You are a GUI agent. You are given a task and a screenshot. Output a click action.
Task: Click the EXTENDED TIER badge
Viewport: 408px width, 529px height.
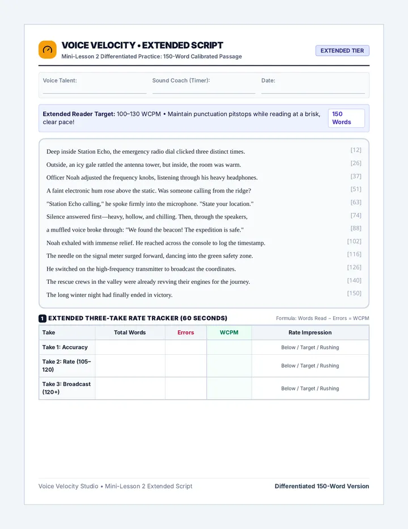[x=342, y=51]
